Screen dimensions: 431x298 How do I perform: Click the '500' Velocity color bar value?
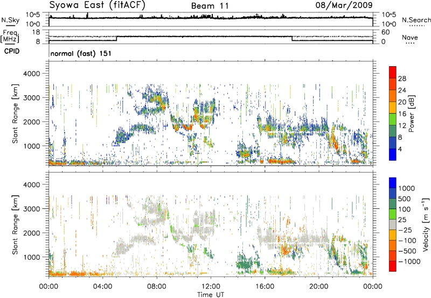405,198
